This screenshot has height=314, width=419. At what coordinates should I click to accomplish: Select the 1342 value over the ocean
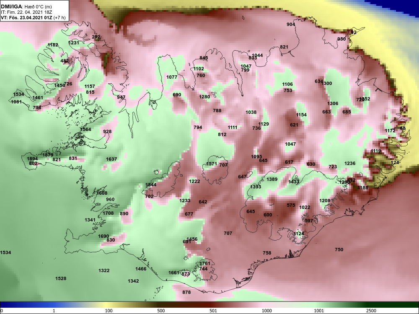point(133,281)
